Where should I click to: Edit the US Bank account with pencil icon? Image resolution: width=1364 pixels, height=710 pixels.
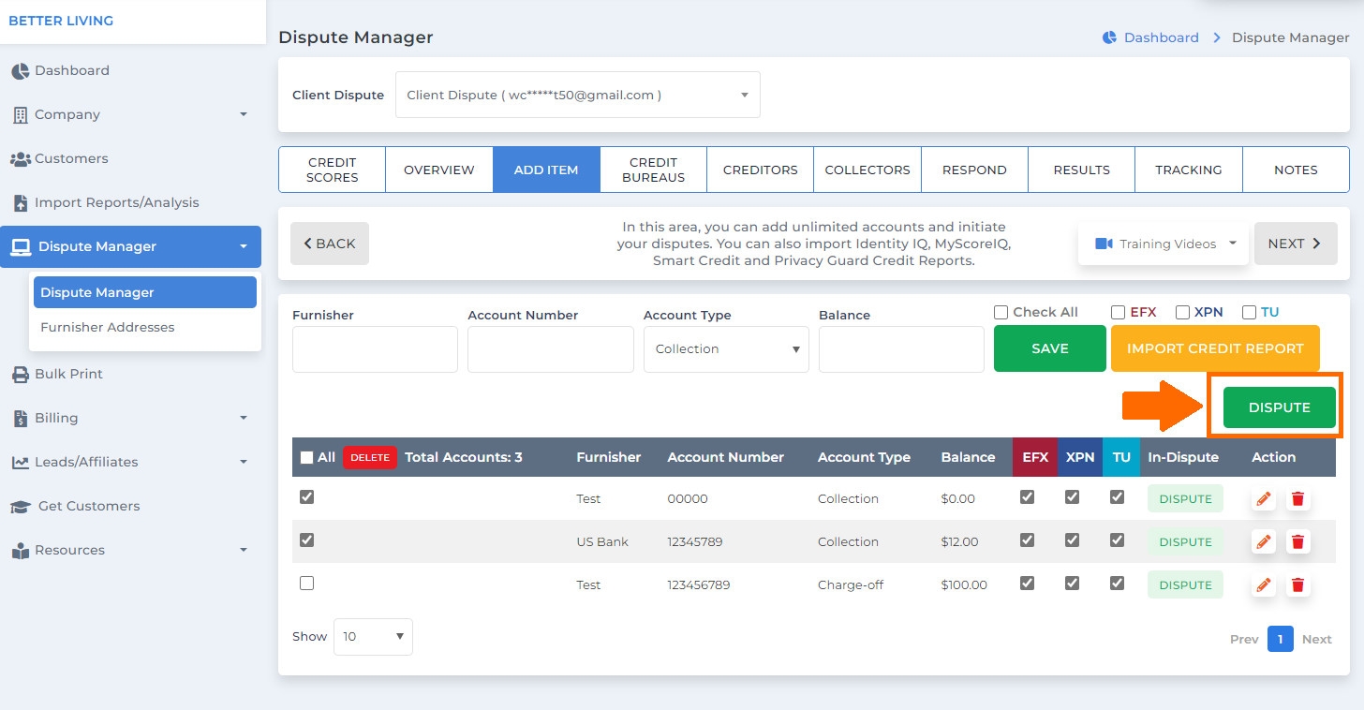point(1264,541)
